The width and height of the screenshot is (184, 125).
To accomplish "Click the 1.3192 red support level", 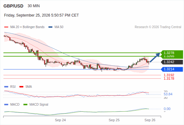I will [x=169, y=75].
